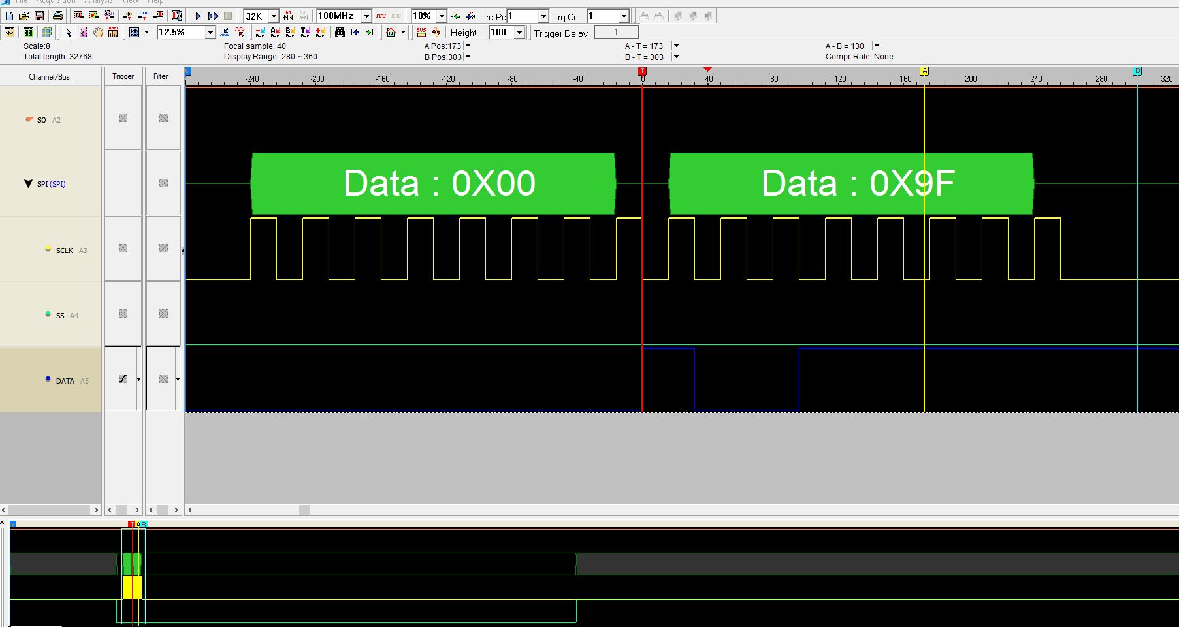
Task: Collapse the SPI bus channel group
Action: click(x=28, y=184)
